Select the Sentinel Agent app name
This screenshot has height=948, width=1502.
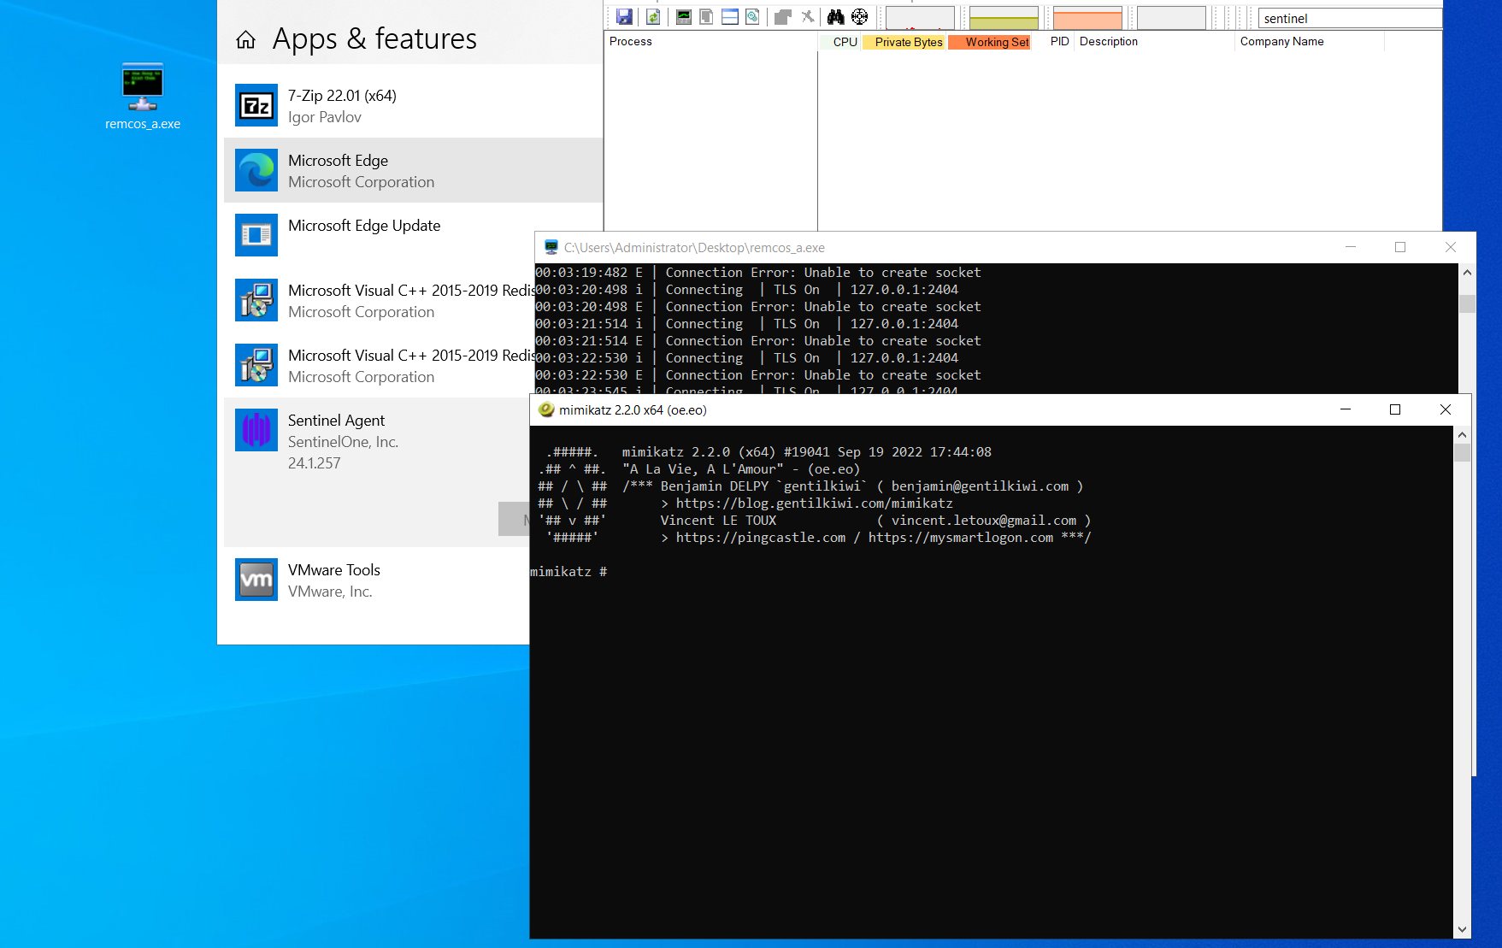pyautogui.click(x=336, y=421)
